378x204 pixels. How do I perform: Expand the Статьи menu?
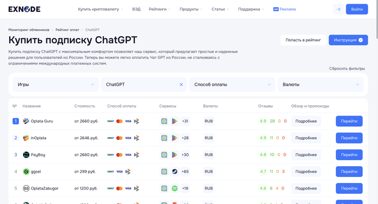point(220,9)
